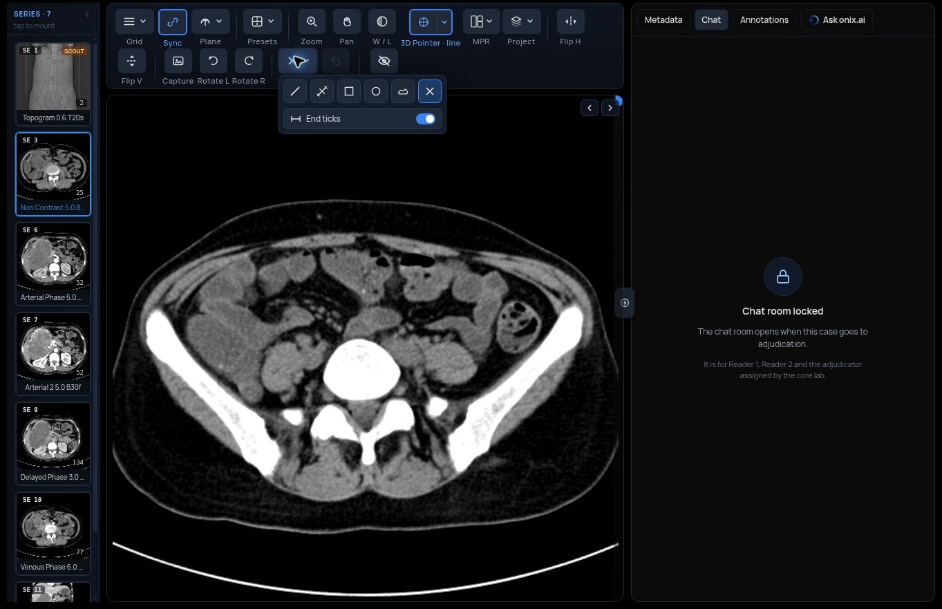Capture the current viewport image
942x609 pixels.
(178, 61)
